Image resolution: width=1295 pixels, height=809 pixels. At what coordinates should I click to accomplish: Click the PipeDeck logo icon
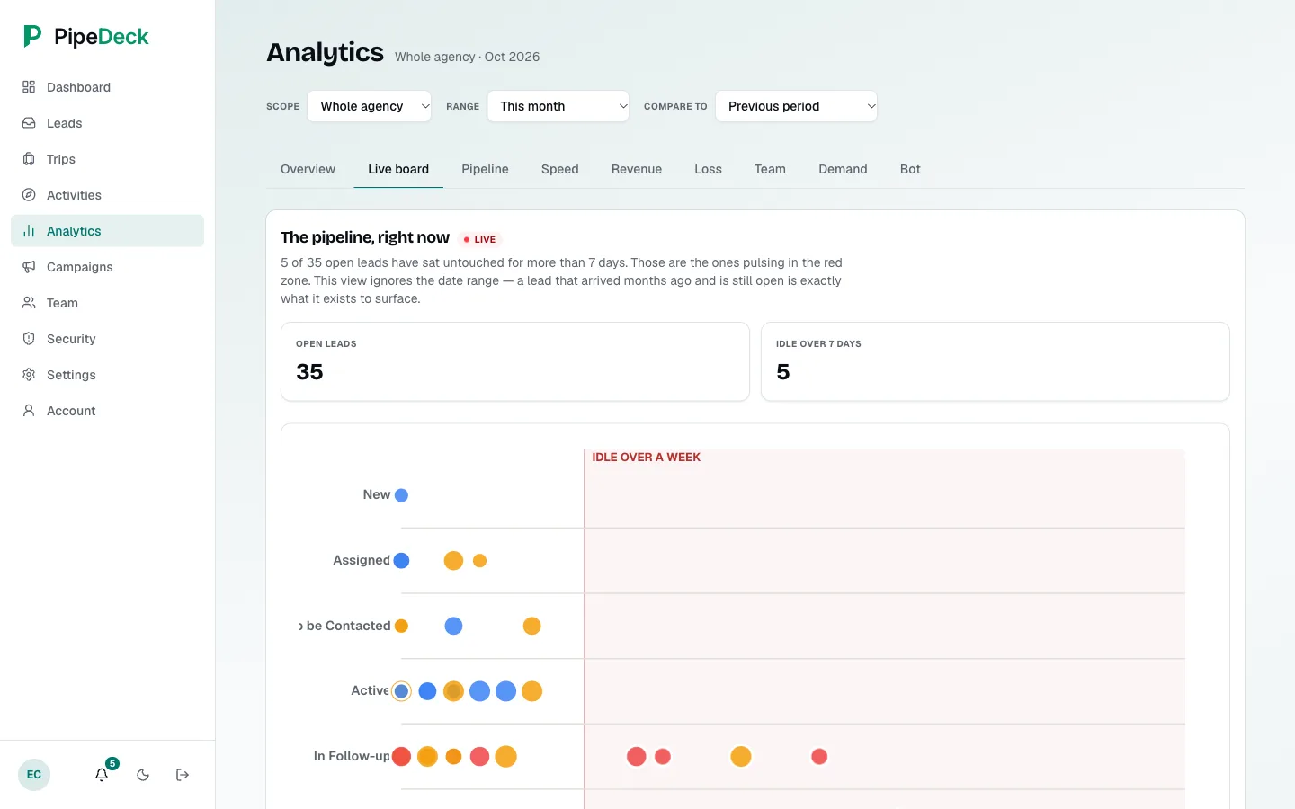click(x=32, y=36)
